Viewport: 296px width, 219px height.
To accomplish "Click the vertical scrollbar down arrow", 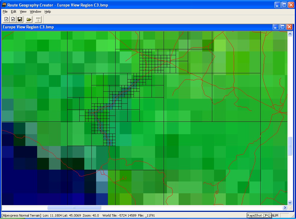I will (x=290, y=202).
